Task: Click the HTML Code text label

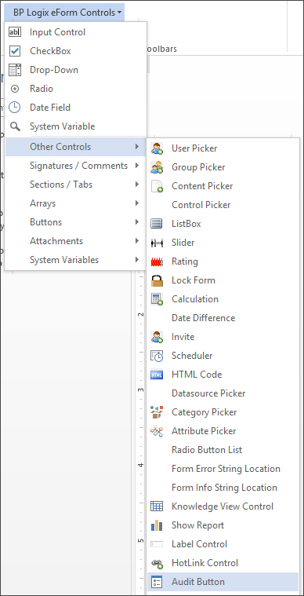Action: (x=197, y=375)
